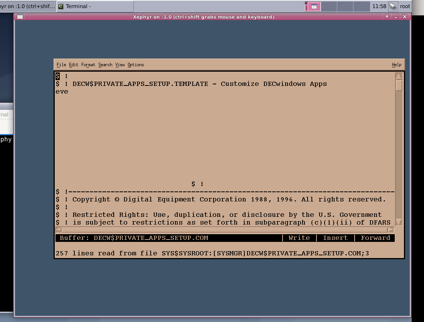424x322 pixels.
Task: Click the horizontal scrollbar left arrow
Action: 59,230
